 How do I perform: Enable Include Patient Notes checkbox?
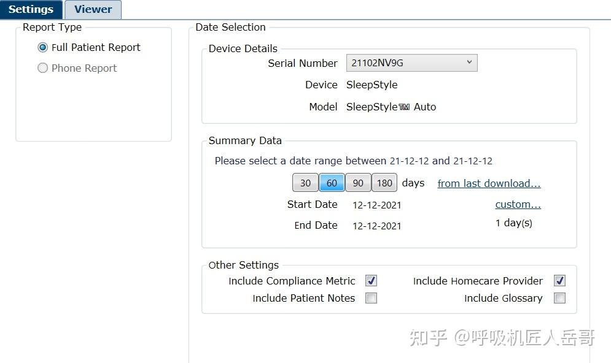pyautogui.click(x=371, y=299)
